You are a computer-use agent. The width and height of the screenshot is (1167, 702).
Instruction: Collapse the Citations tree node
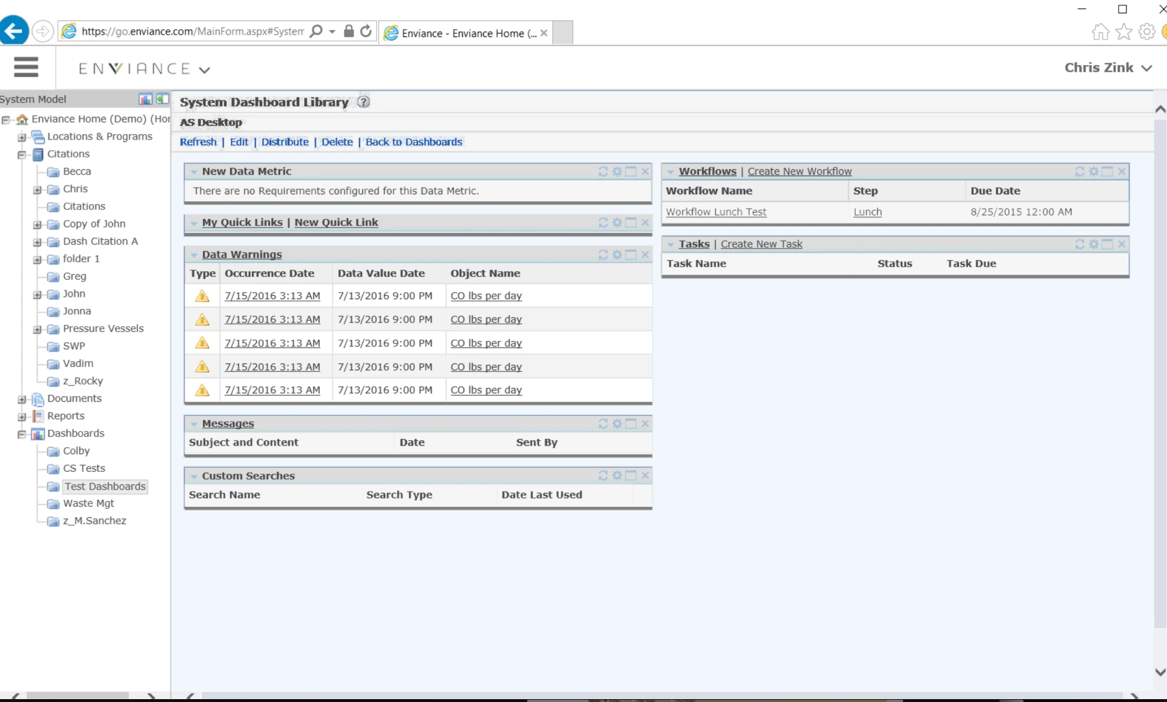(x=22, y=155)
